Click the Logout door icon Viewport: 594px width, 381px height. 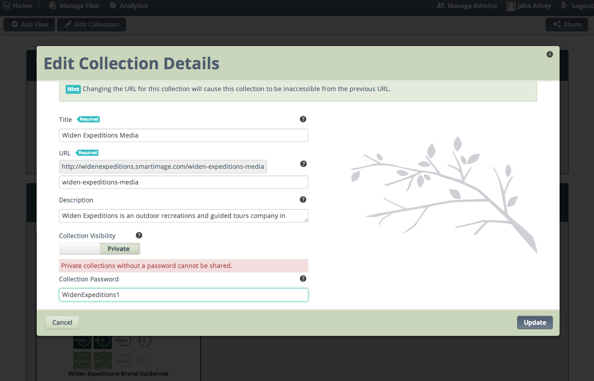click(x=564, y=5)
